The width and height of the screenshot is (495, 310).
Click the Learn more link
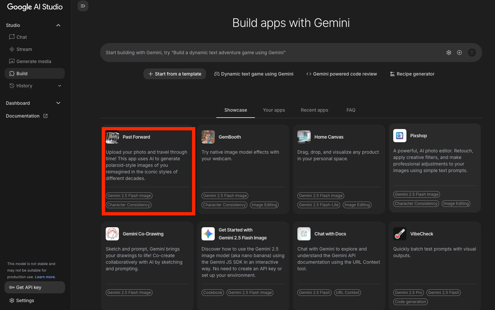45,277
